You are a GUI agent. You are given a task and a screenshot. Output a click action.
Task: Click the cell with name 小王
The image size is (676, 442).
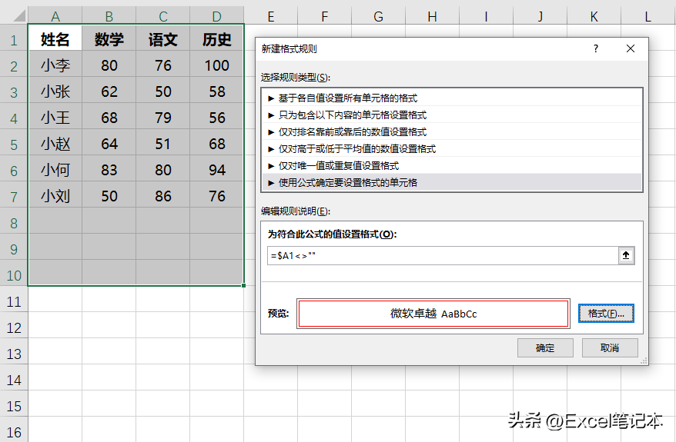(x=55, y=118)
